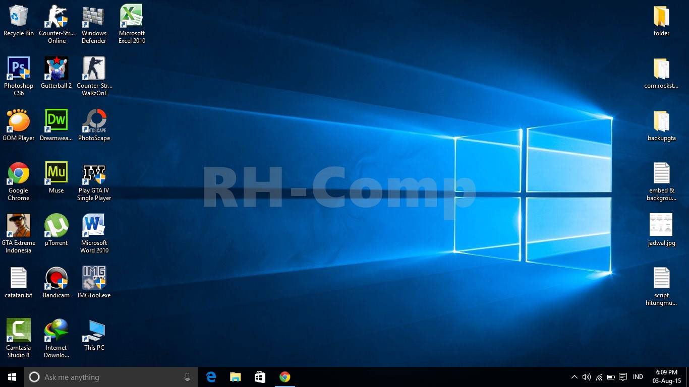
Task: Open the Wi-Fi network flyout
Action: pos(599,377)
